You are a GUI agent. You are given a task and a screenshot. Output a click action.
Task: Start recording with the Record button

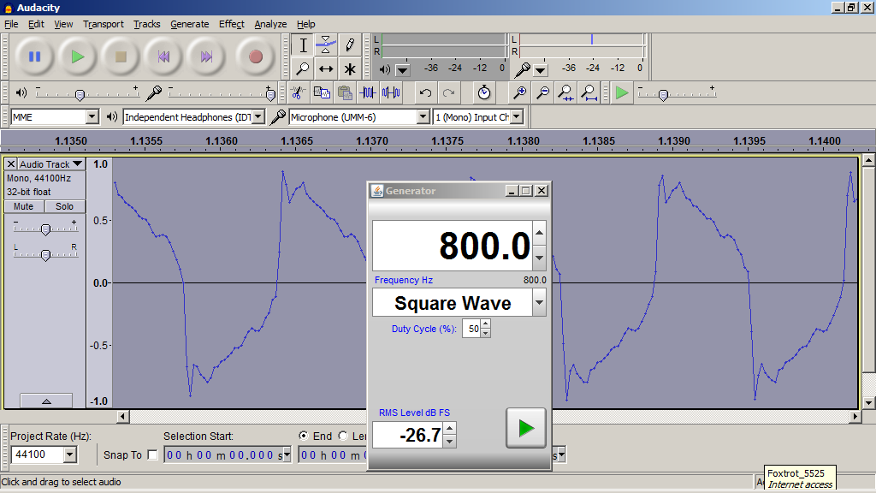coord(256,56)
